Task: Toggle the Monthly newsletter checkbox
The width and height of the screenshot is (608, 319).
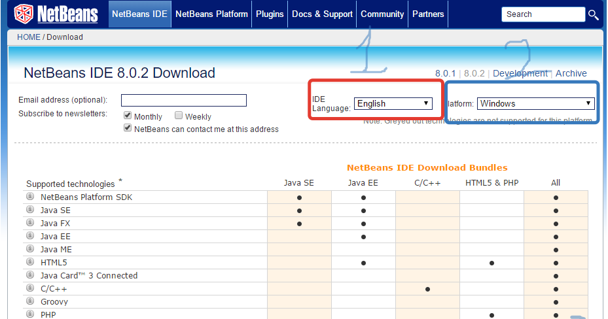Action: [128, 115]
